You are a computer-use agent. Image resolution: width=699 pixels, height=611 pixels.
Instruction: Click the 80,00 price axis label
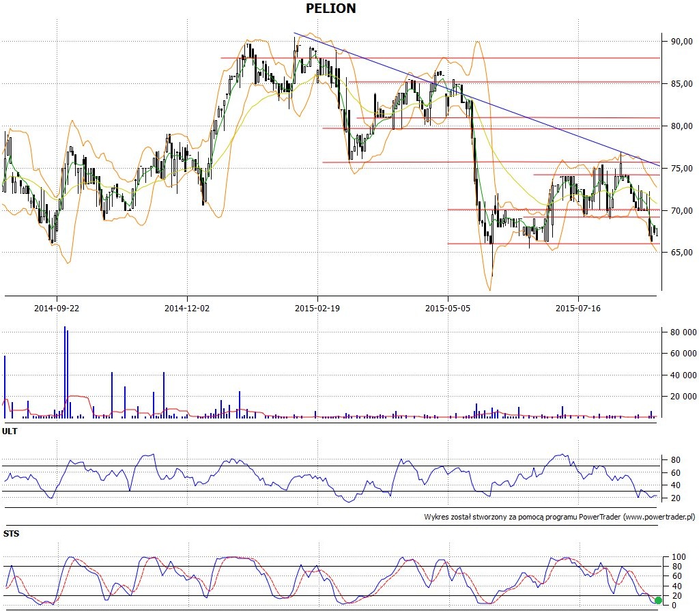(682, 126)
